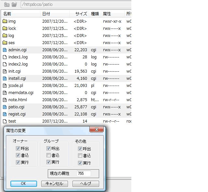
Task: Click the regist.cgi file icon
Action: 5,114
